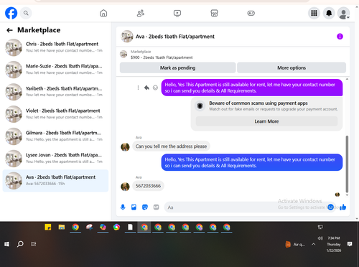Reply to the purple message arrow icon
The height and width of the screenshot is (267, 359).
[x=146, y=88]
